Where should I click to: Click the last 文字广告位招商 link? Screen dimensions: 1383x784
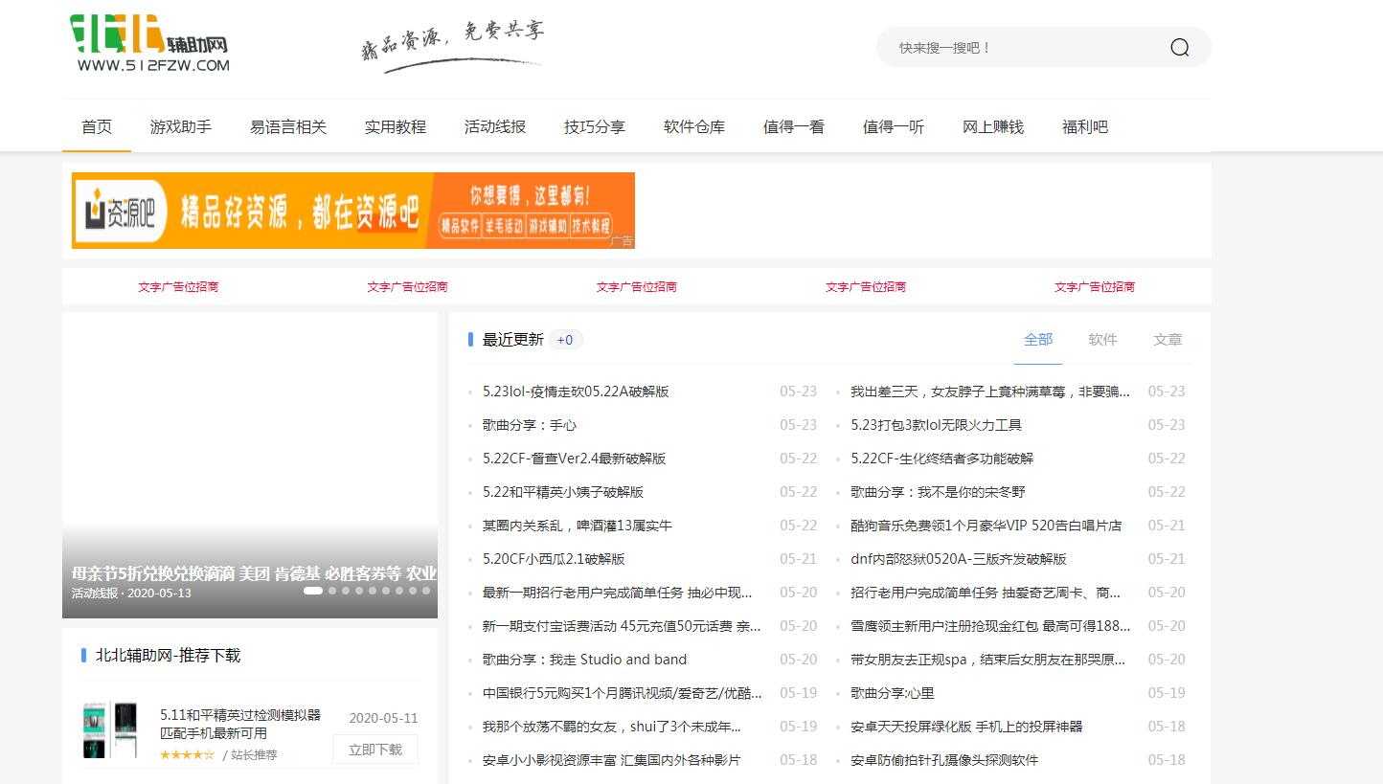point(1095,286)
